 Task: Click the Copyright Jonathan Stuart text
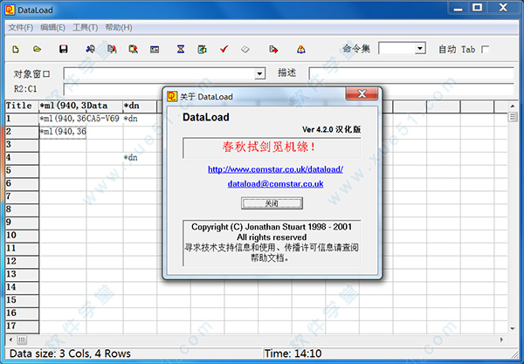(272, 227)
